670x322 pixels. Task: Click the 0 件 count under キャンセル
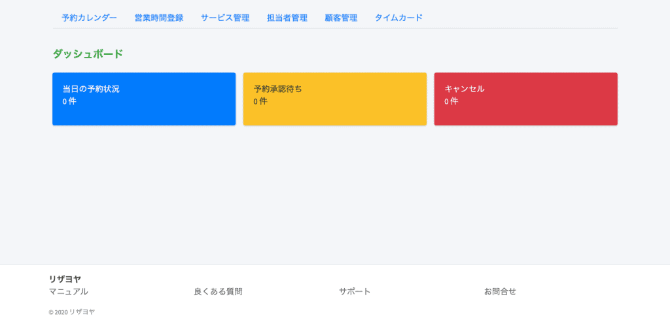pyautogui.click(x=451, y=101)
